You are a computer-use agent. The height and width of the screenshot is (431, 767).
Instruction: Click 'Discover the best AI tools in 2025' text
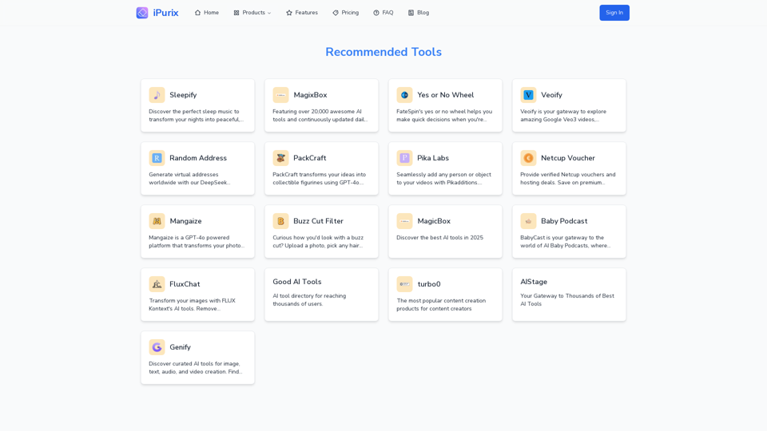pyautogui.click(x=439, y=238)
